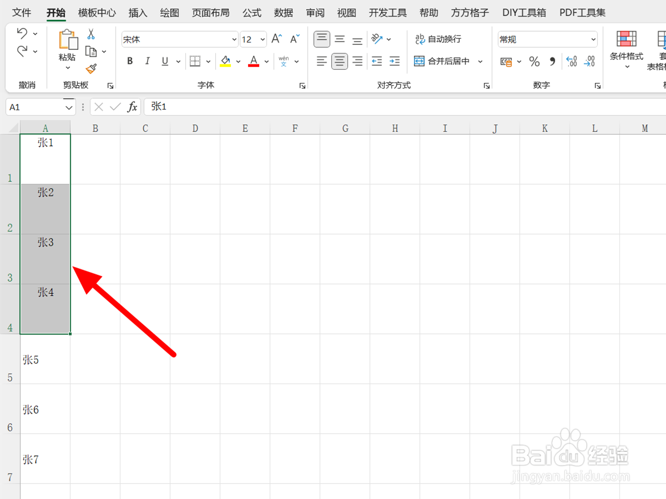The height and width of the screenshot is (499, 666).
Task: Select the Format Painter brush
Action: pyautogui.click(x=91, y=69)
